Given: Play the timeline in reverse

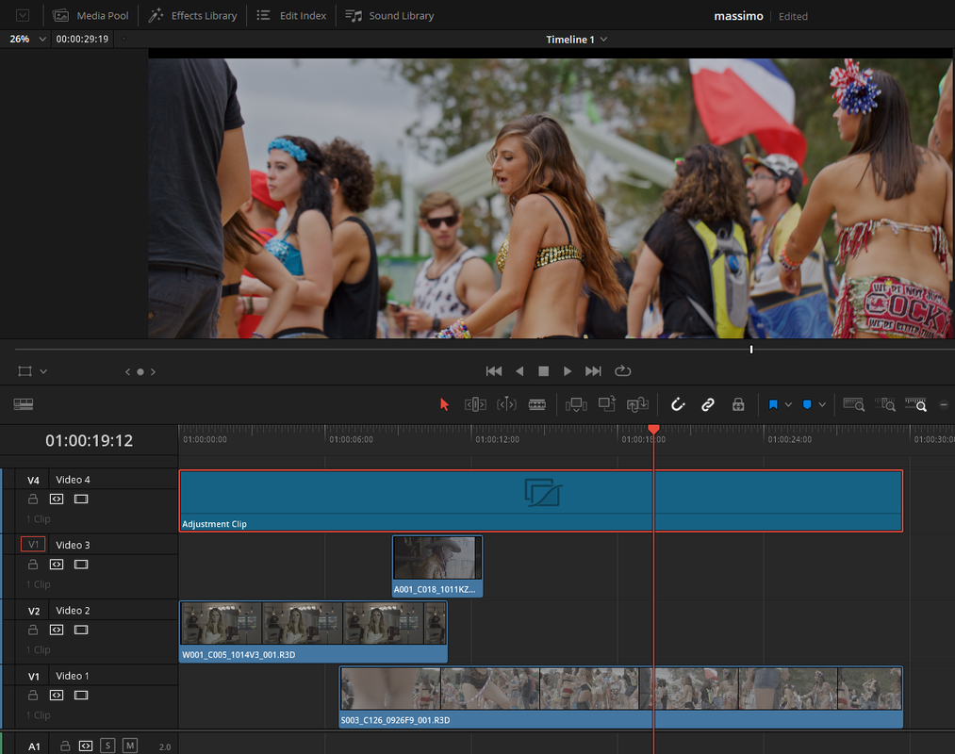Looking at the screenshot, I should point(519,371).
